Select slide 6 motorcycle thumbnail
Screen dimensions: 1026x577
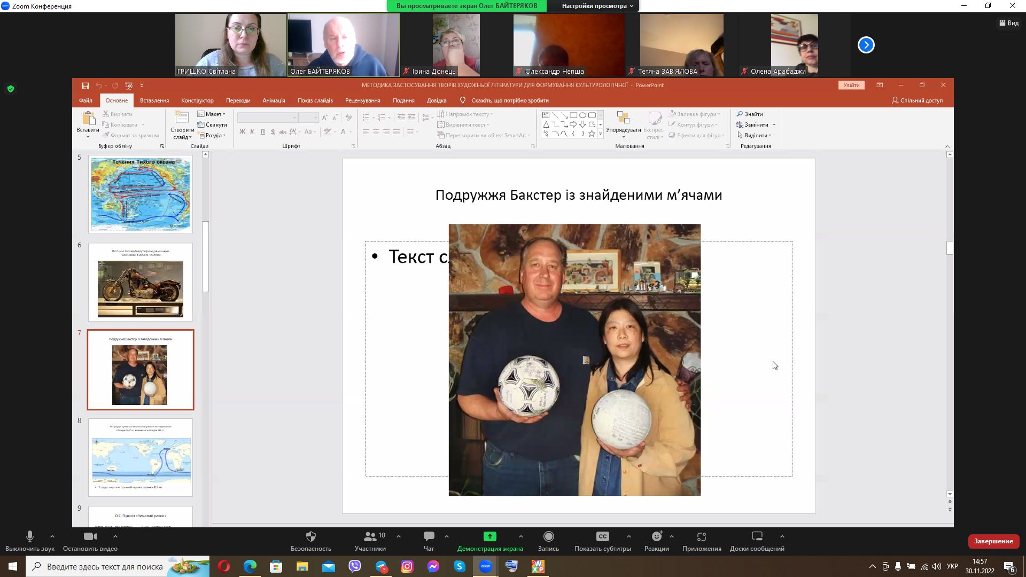tap(141, 282)
